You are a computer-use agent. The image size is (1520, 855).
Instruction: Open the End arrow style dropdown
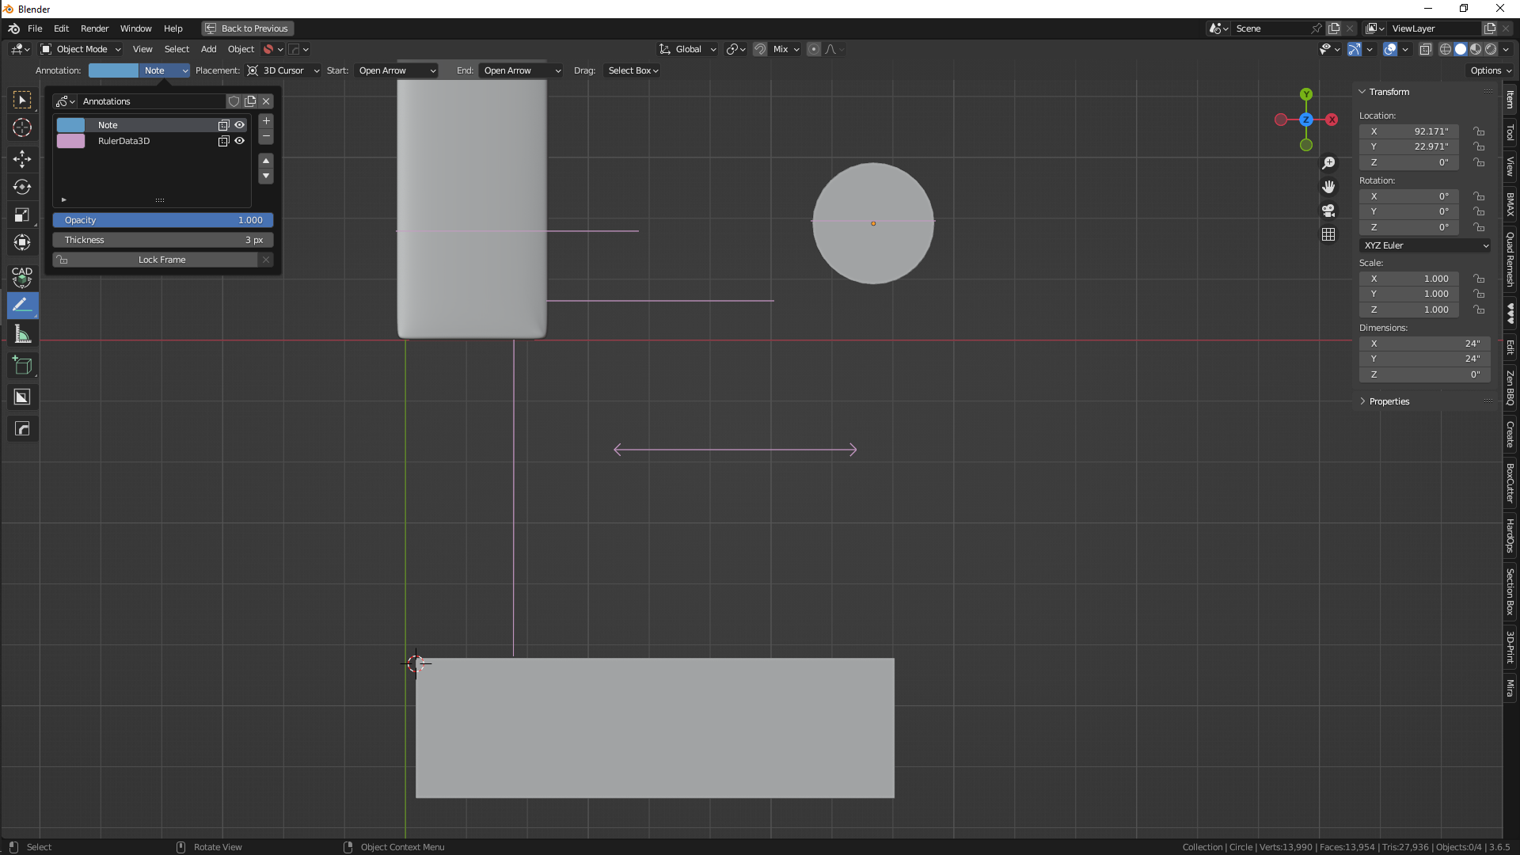click(521, 70)
